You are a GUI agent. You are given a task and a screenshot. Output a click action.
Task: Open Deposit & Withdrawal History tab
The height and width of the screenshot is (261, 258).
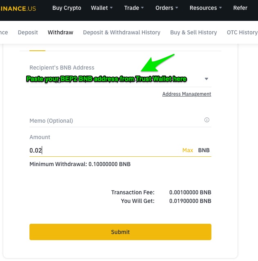pos(121,32)
